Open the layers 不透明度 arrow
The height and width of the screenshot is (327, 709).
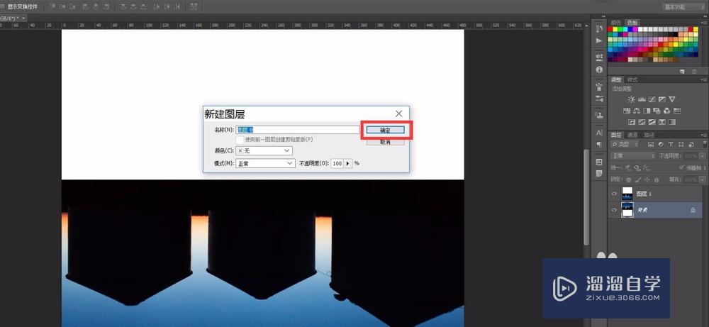702,156
